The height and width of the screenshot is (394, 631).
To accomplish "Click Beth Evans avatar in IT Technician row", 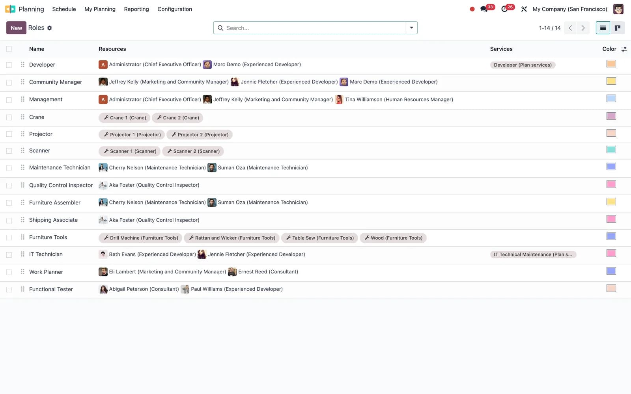I will click(x=103, y=254).
